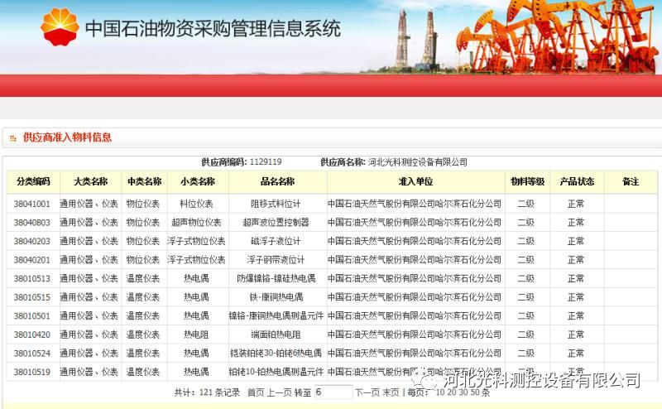Click the 中类名称 column header

click(x=144, y=181)
